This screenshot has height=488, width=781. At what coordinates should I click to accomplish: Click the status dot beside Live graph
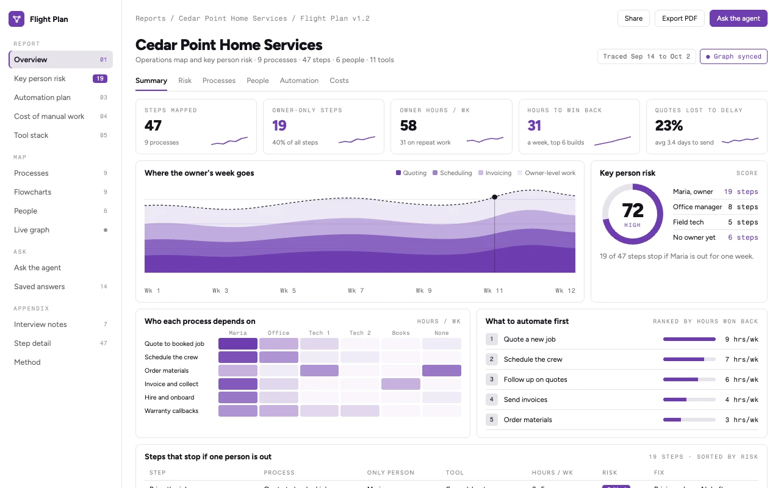pos(106,230)
